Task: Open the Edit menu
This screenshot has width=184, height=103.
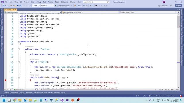Action: pyautogui.click(x=11, y=2)
